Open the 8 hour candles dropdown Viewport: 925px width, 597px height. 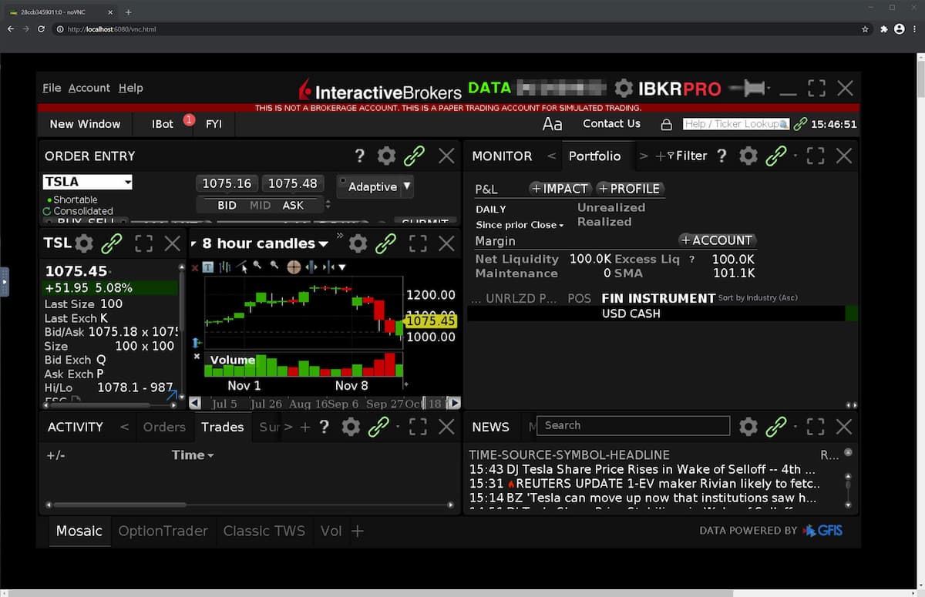coord(324,244)
